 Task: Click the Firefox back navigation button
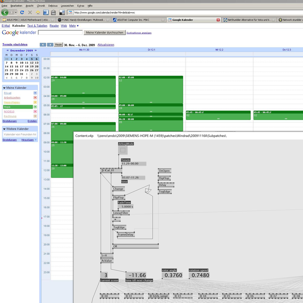5,13
